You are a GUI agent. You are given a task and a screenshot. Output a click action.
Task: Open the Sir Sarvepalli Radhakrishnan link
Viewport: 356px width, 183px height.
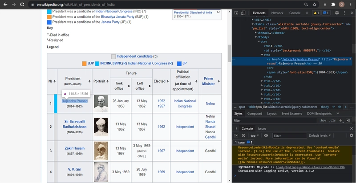74,124
